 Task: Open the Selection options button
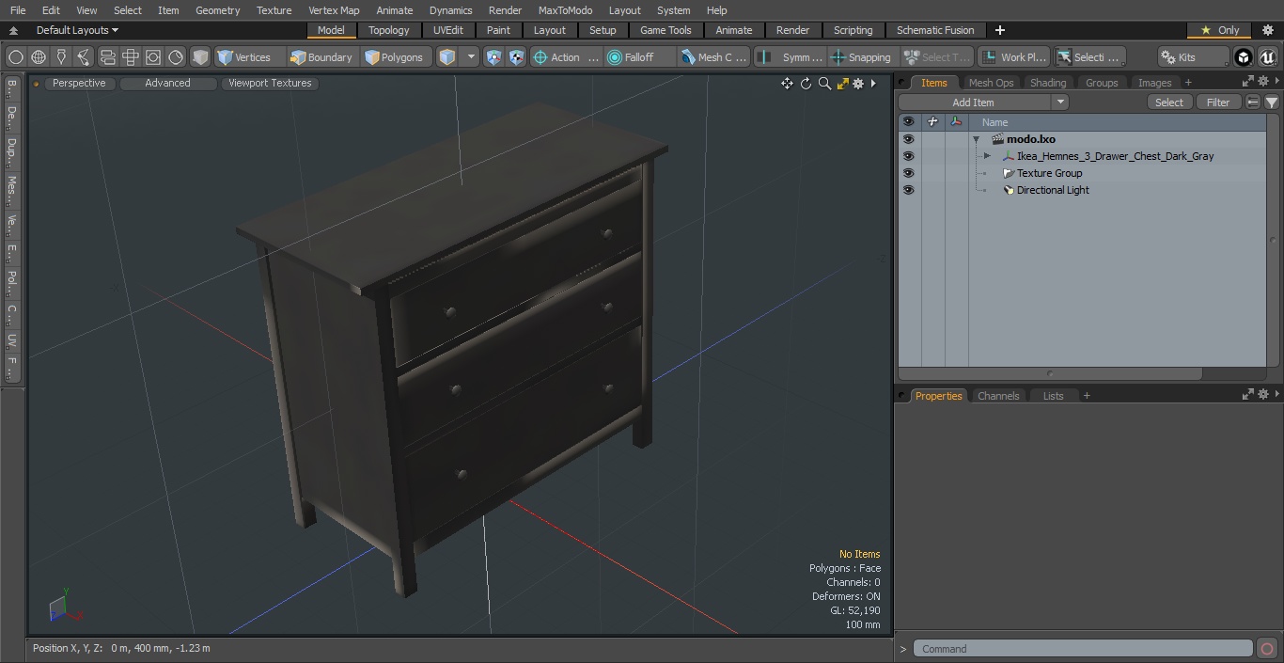coord(1088,57)
